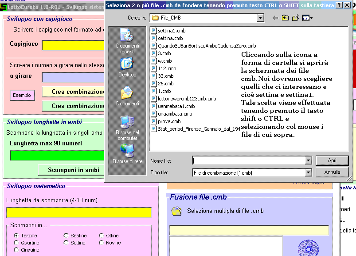Click file icon of 26.cmb
The height and width of the screenshot is (256, 356).
pos(154,83)
